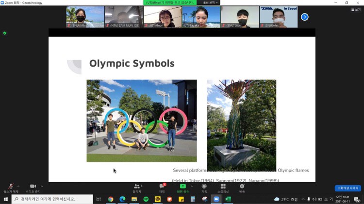Expand audio options arrow next to mute

pos(18,186)
